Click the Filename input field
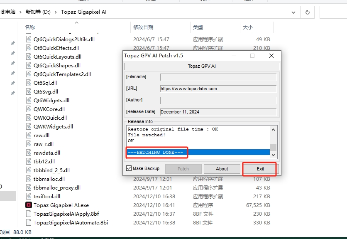 pyautogui.click(x=218, y=77)
